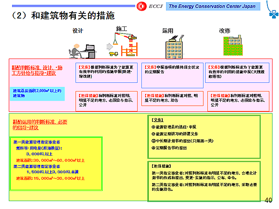Select the designer-at-computer illustration
This screenshot has height=209, width=279.
tap(82, 51)
